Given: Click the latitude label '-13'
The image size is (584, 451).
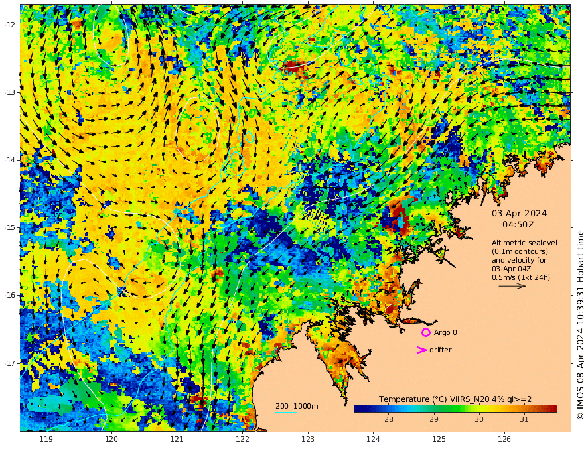Looking at the screenshot, I should click(x=10, y=92).
